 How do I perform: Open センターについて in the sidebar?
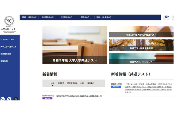(x=8, y=39)
